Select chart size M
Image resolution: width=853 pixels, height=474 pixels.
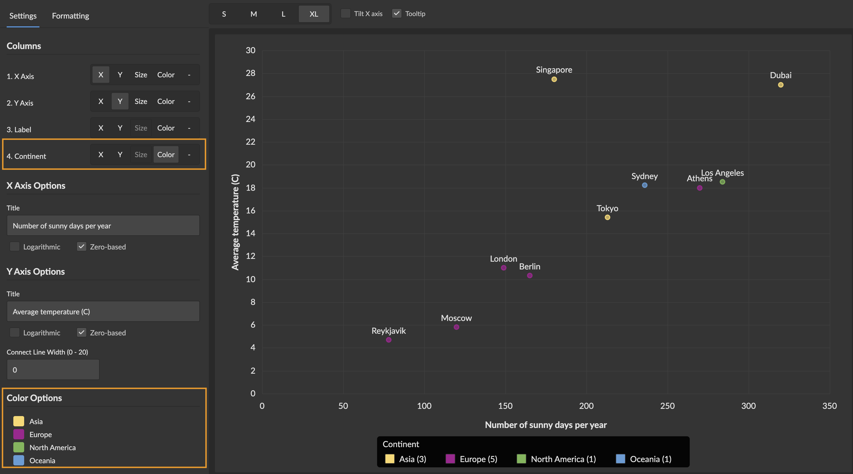254,14
